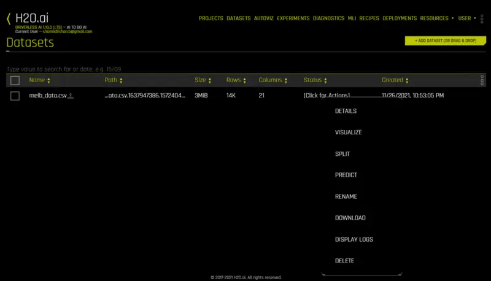Open Datasets navigation item
The height and width of the screenshot is (281, 491).
239,18
